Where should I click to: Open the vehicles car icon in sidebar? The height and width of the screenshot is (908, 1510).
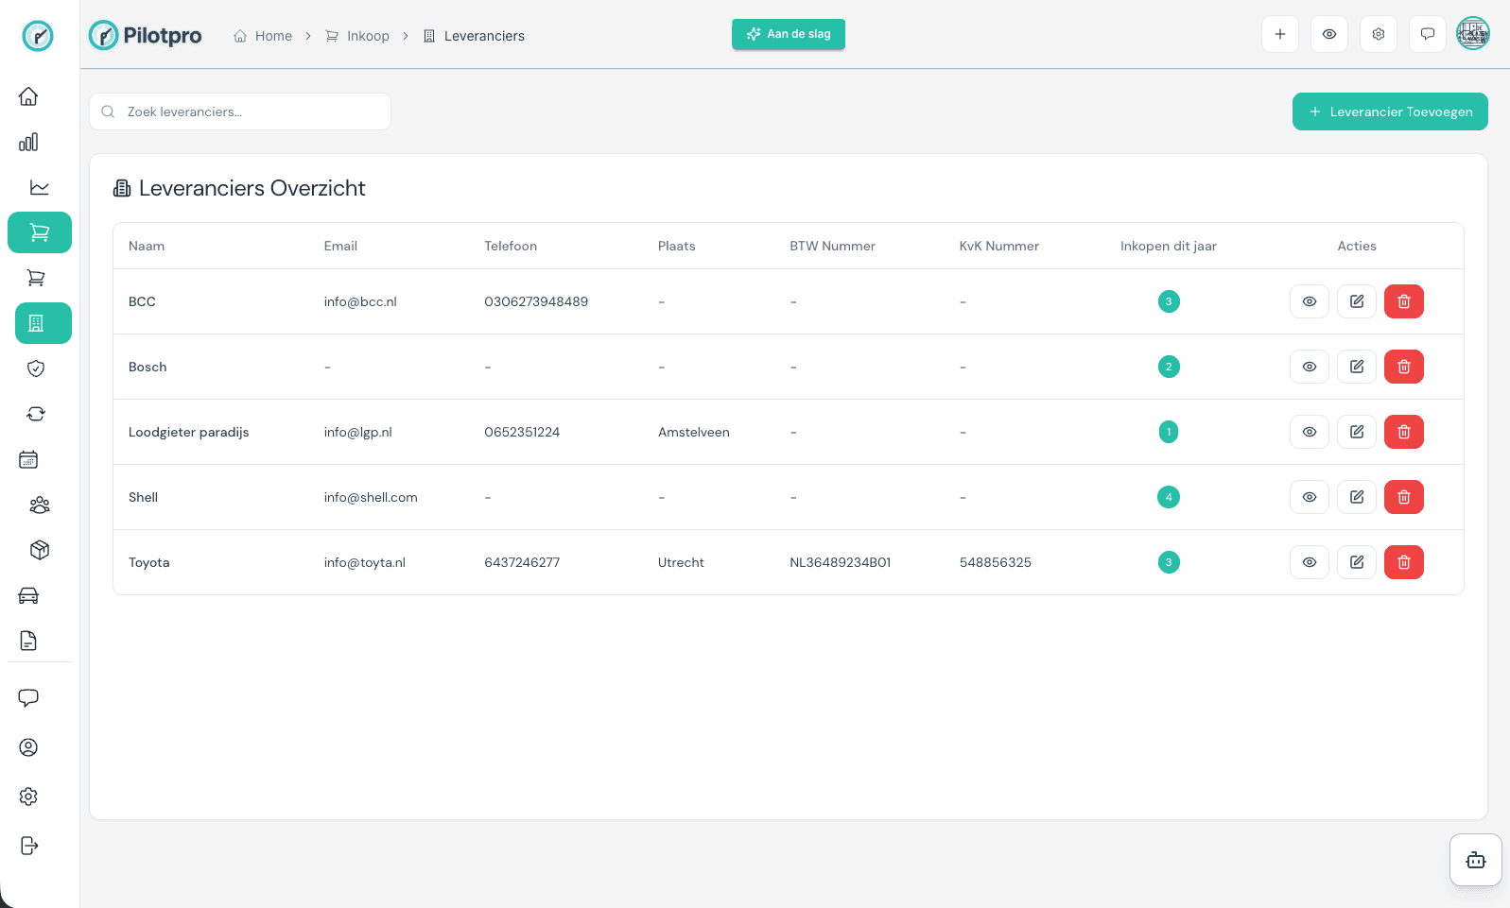[x=28, y=595]
